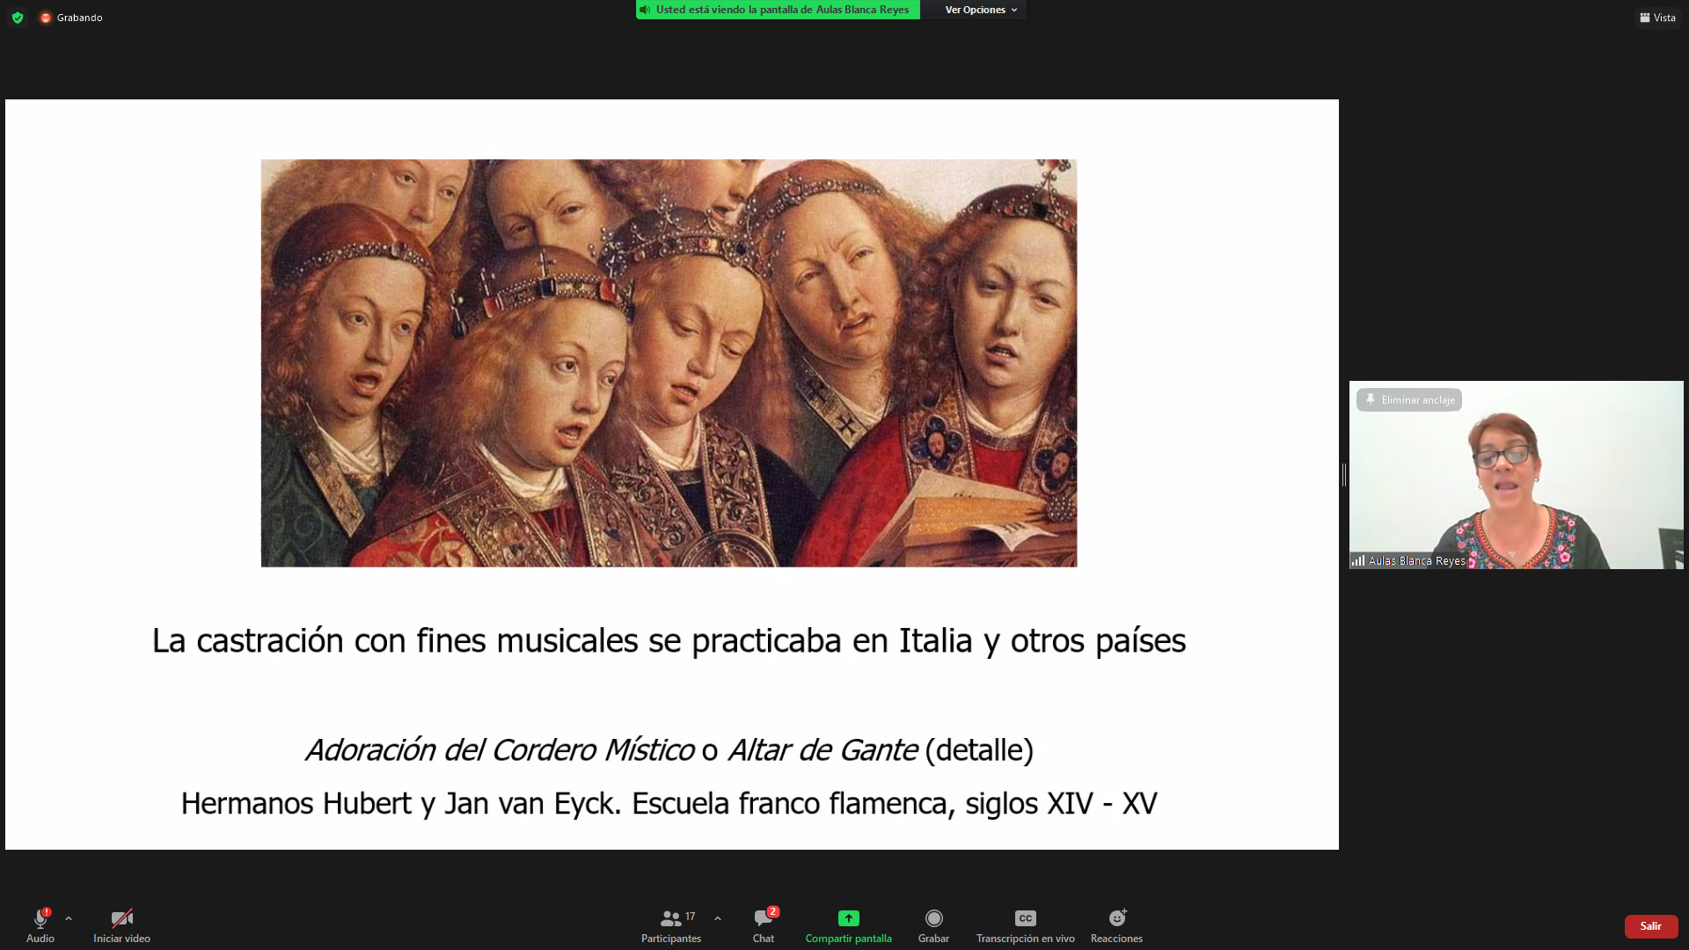Image resolution: width=1689 pixels, height=950 pixels.
Task: Select the divider handle beside the video panel
Action: pos(1343,475)
